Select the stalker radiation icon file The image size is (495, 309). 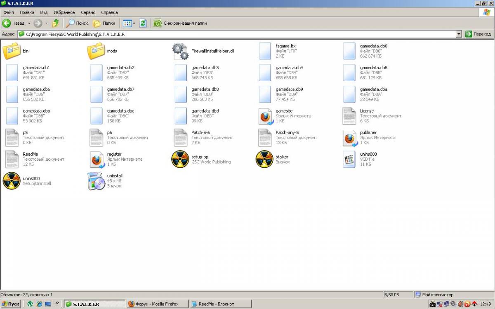265,159
